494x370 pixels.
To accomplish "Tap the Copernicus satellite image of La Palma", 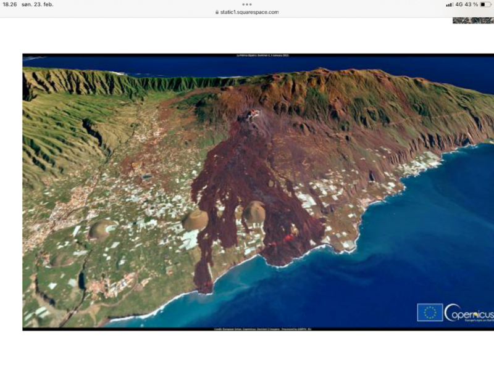I will coord(258,192).
